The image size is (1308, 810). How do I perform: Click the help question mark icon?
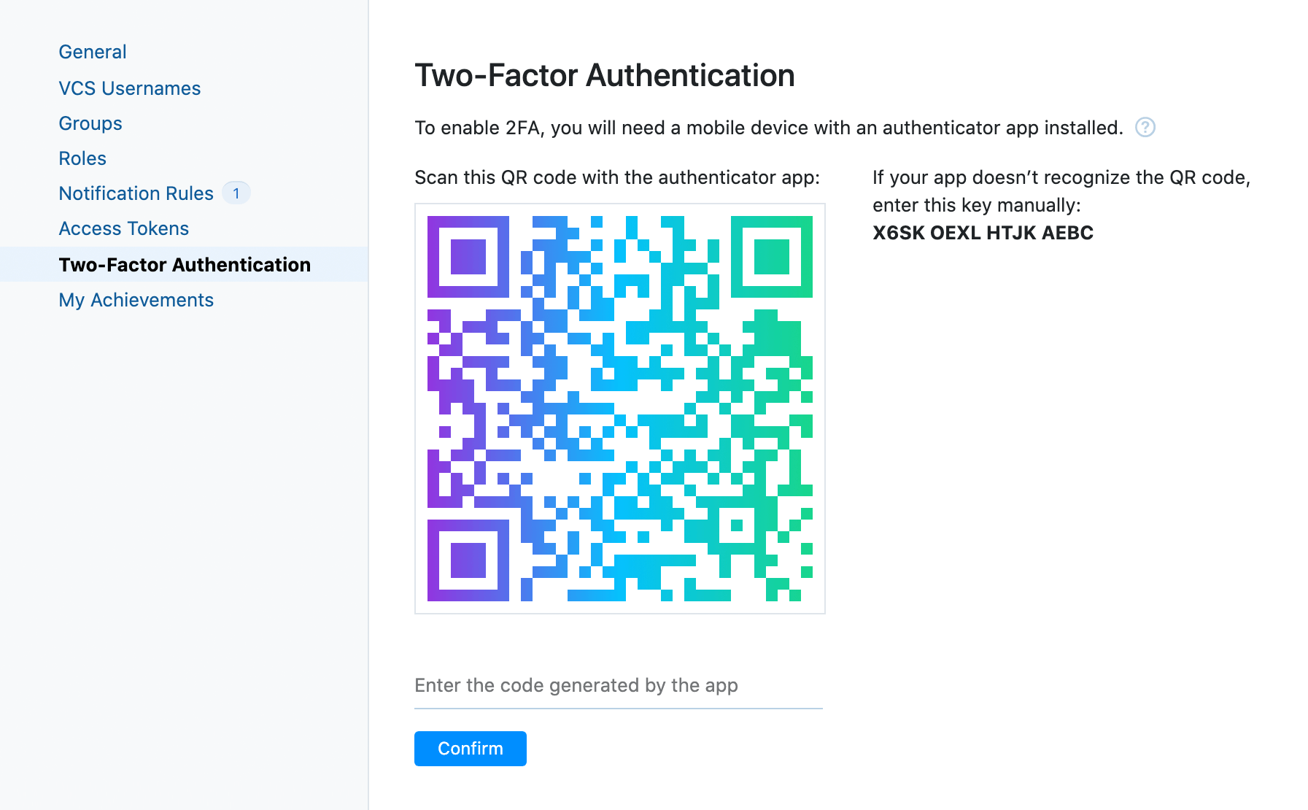pos(1145,128)
